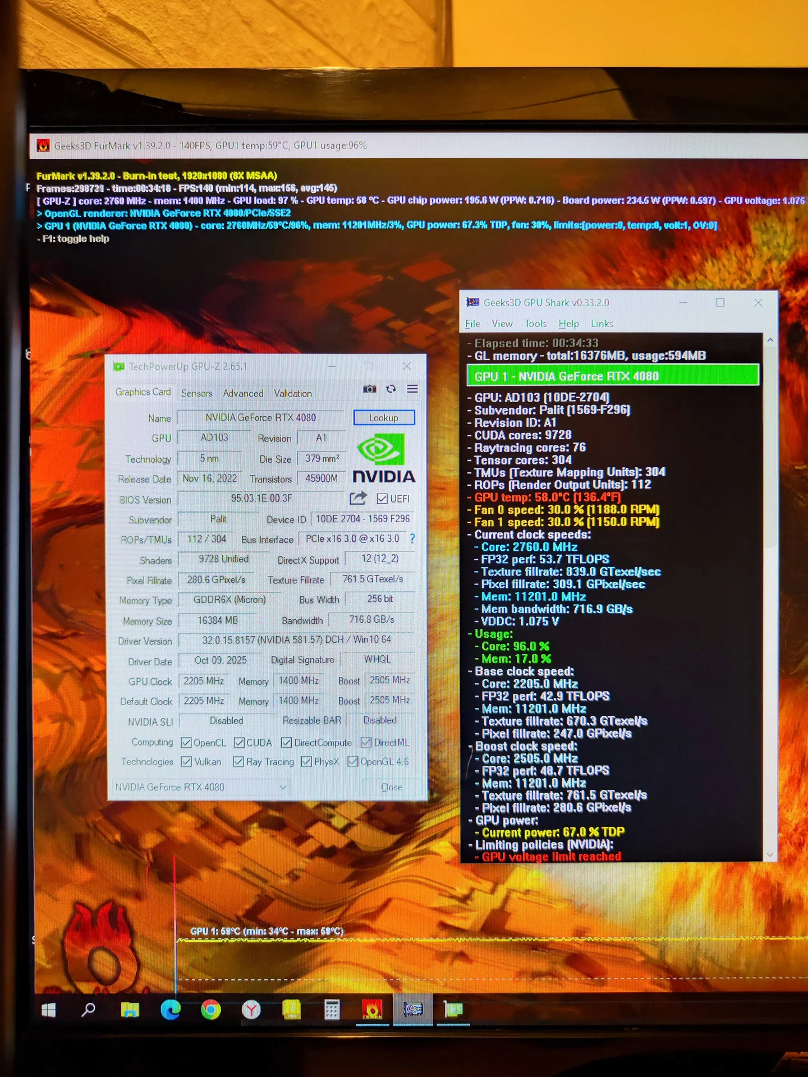Close the GPU-Z window with X
The width and height of the screenshot is (808, 1077).
(x=407, y=366)
